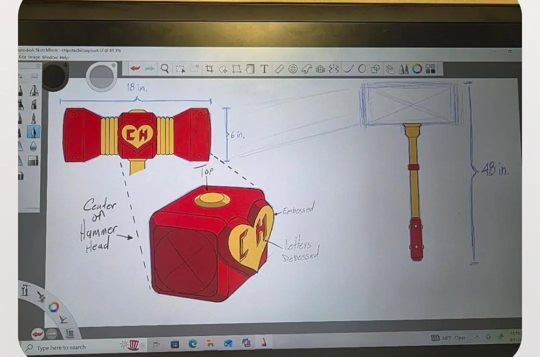
Task: Click the lagoon edit cursor icon
Action: [62, 319]
